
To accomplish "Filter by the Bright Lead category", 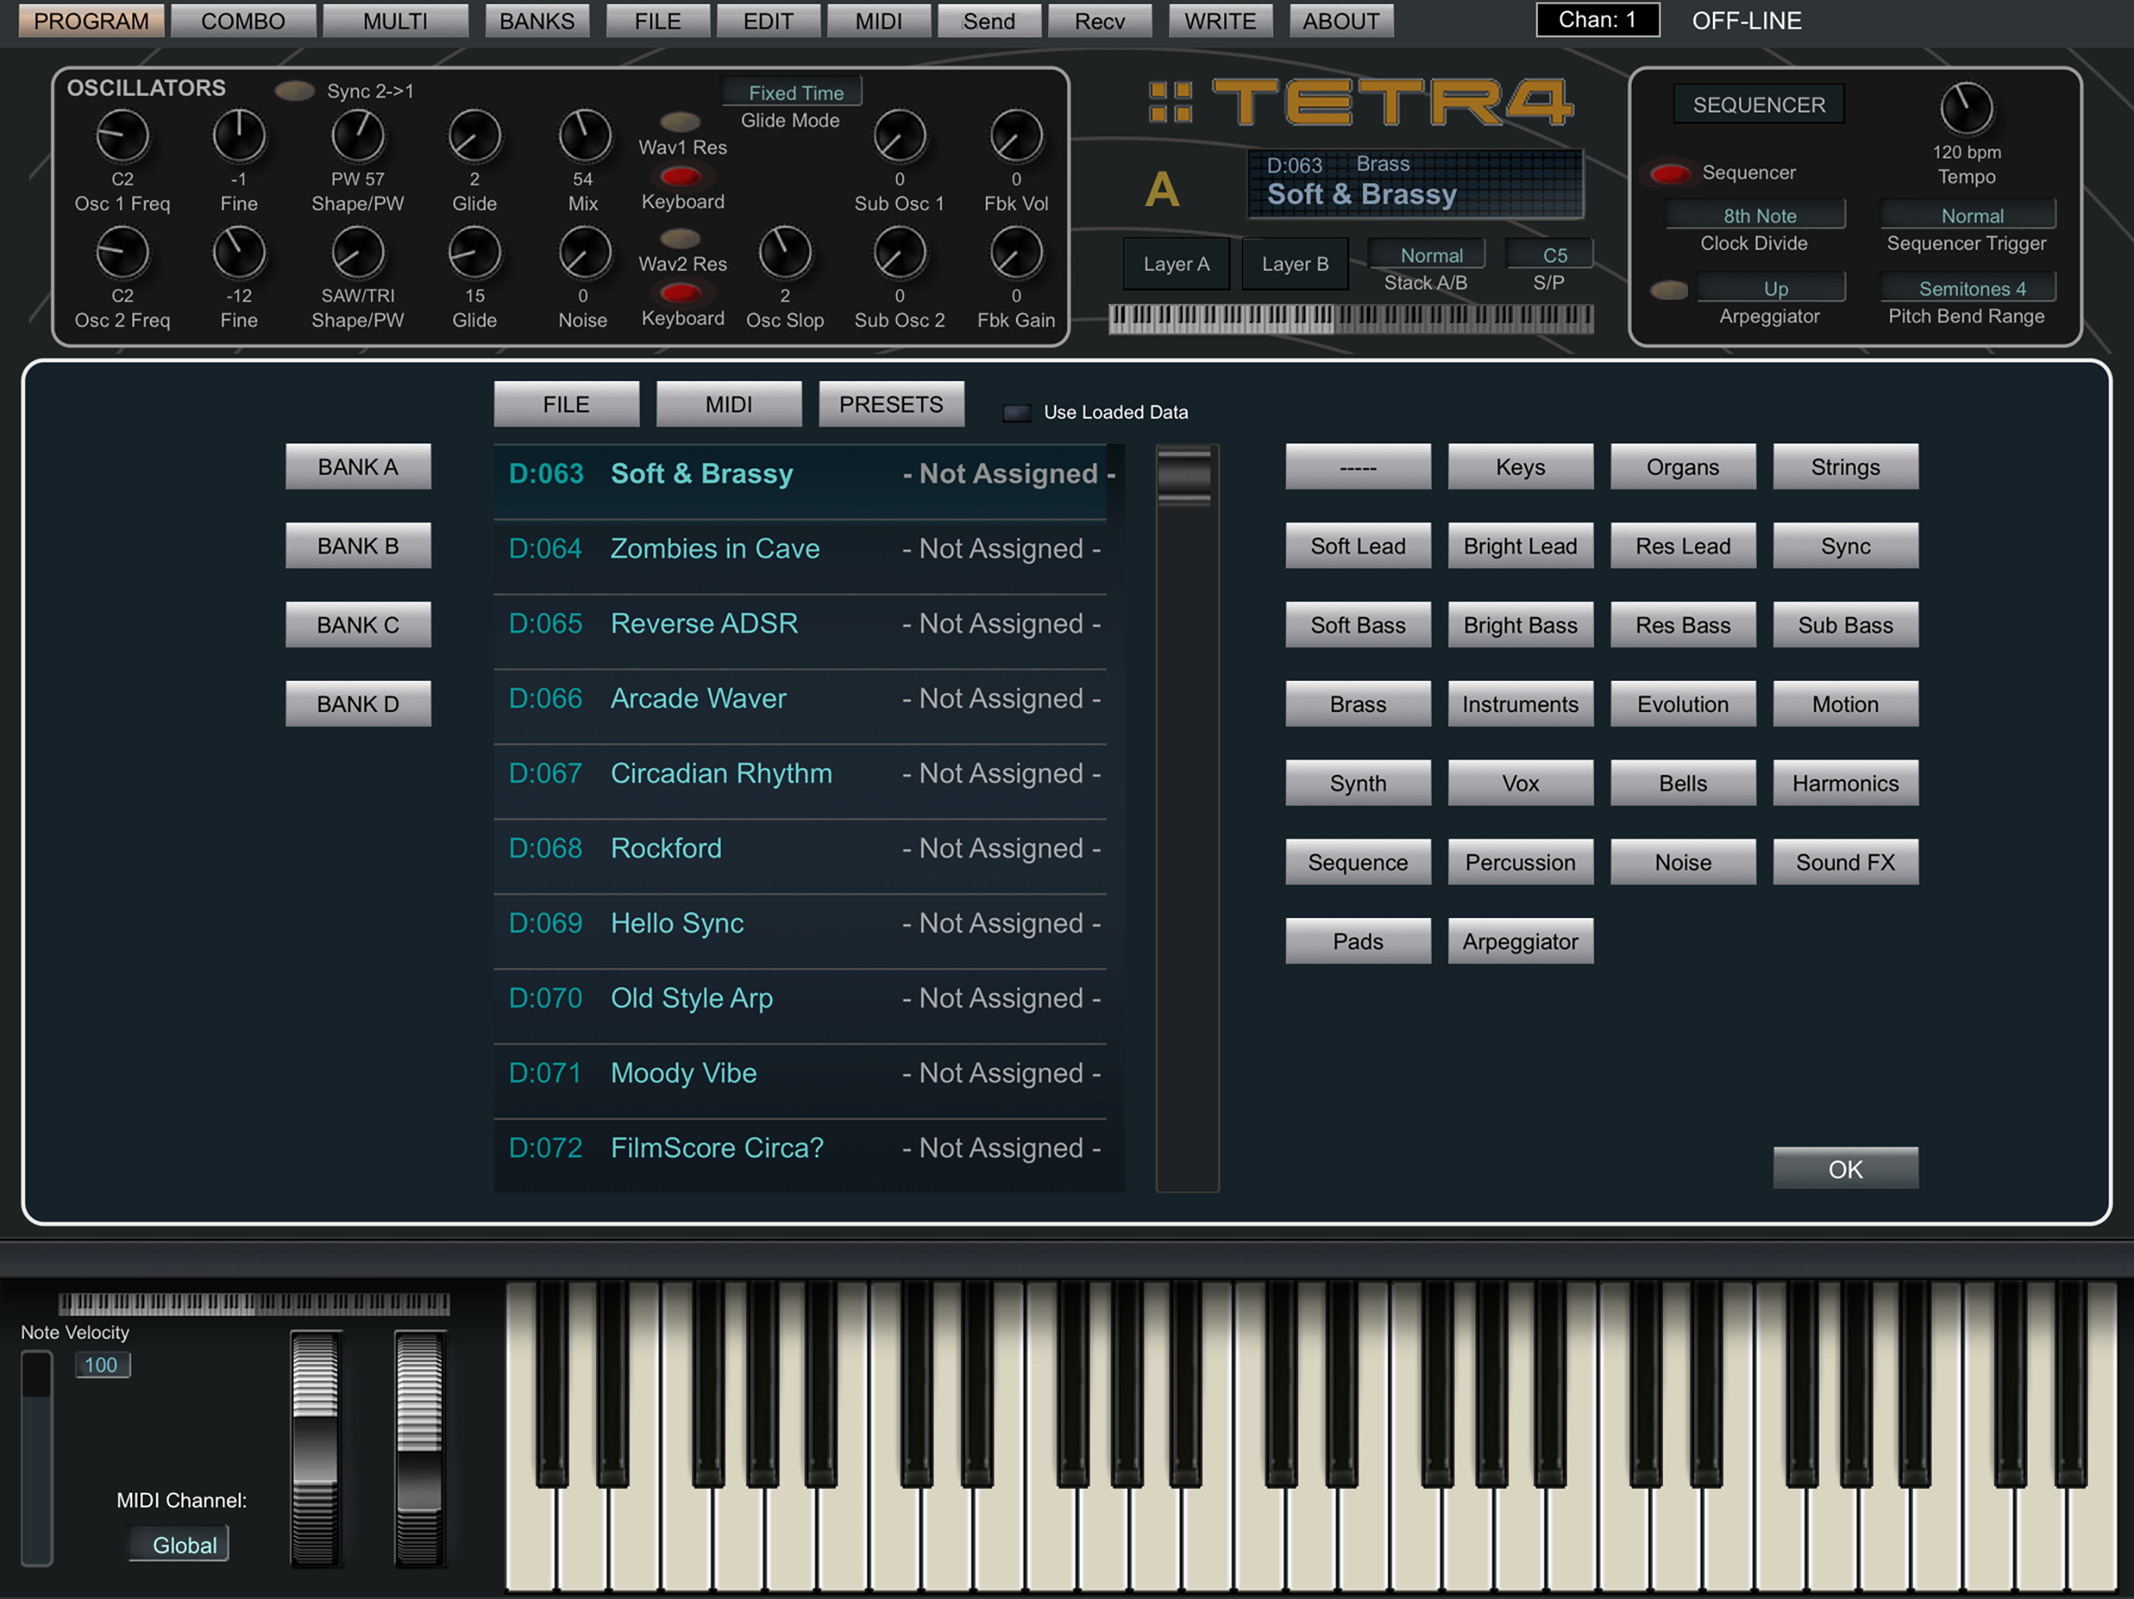I will tap(1520, 546).
